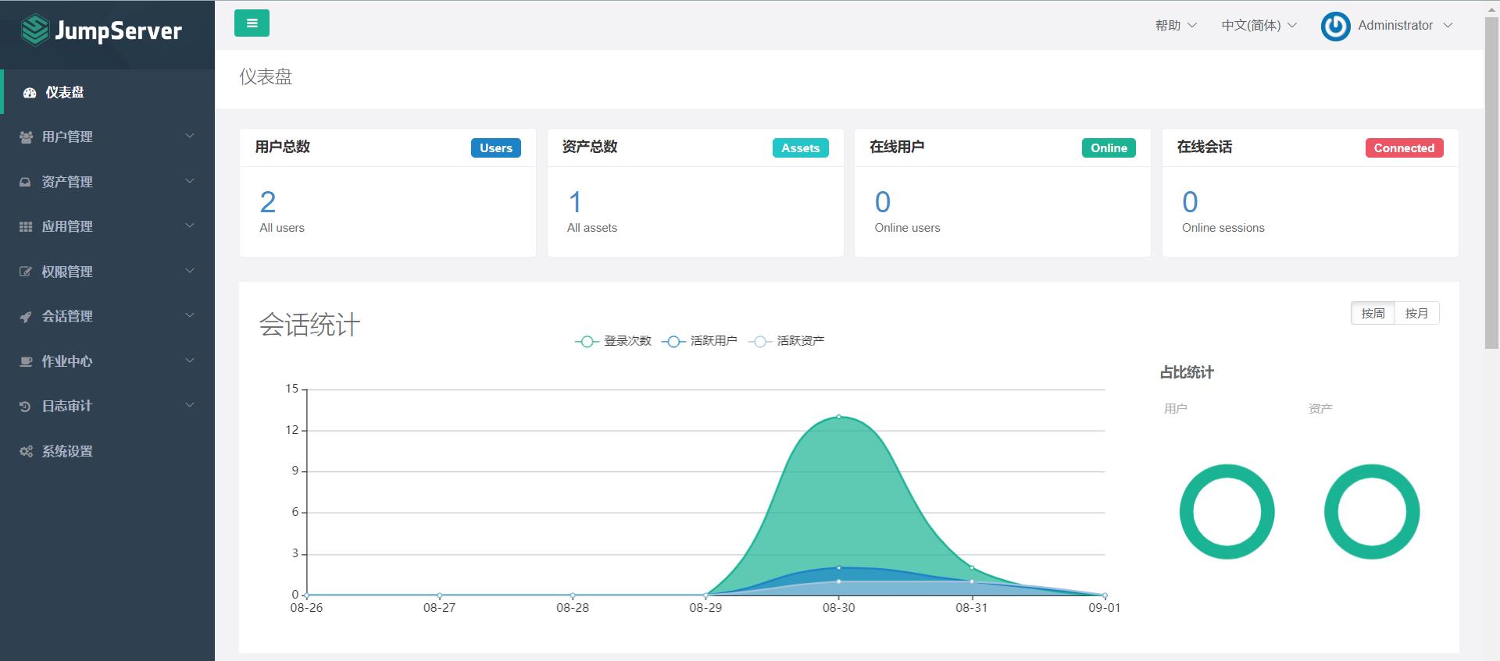Click the dashboard gauge icon
1500x661 pixels.
point(30,93)
